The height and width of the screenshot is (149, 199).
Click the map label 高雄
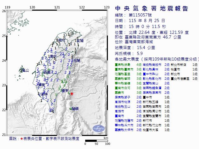(44, 94)
